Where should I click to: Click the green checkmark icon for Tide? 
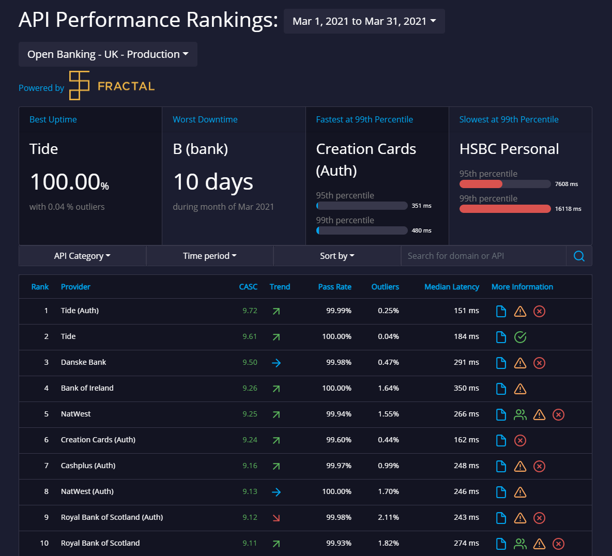click(x=520, y=337)
